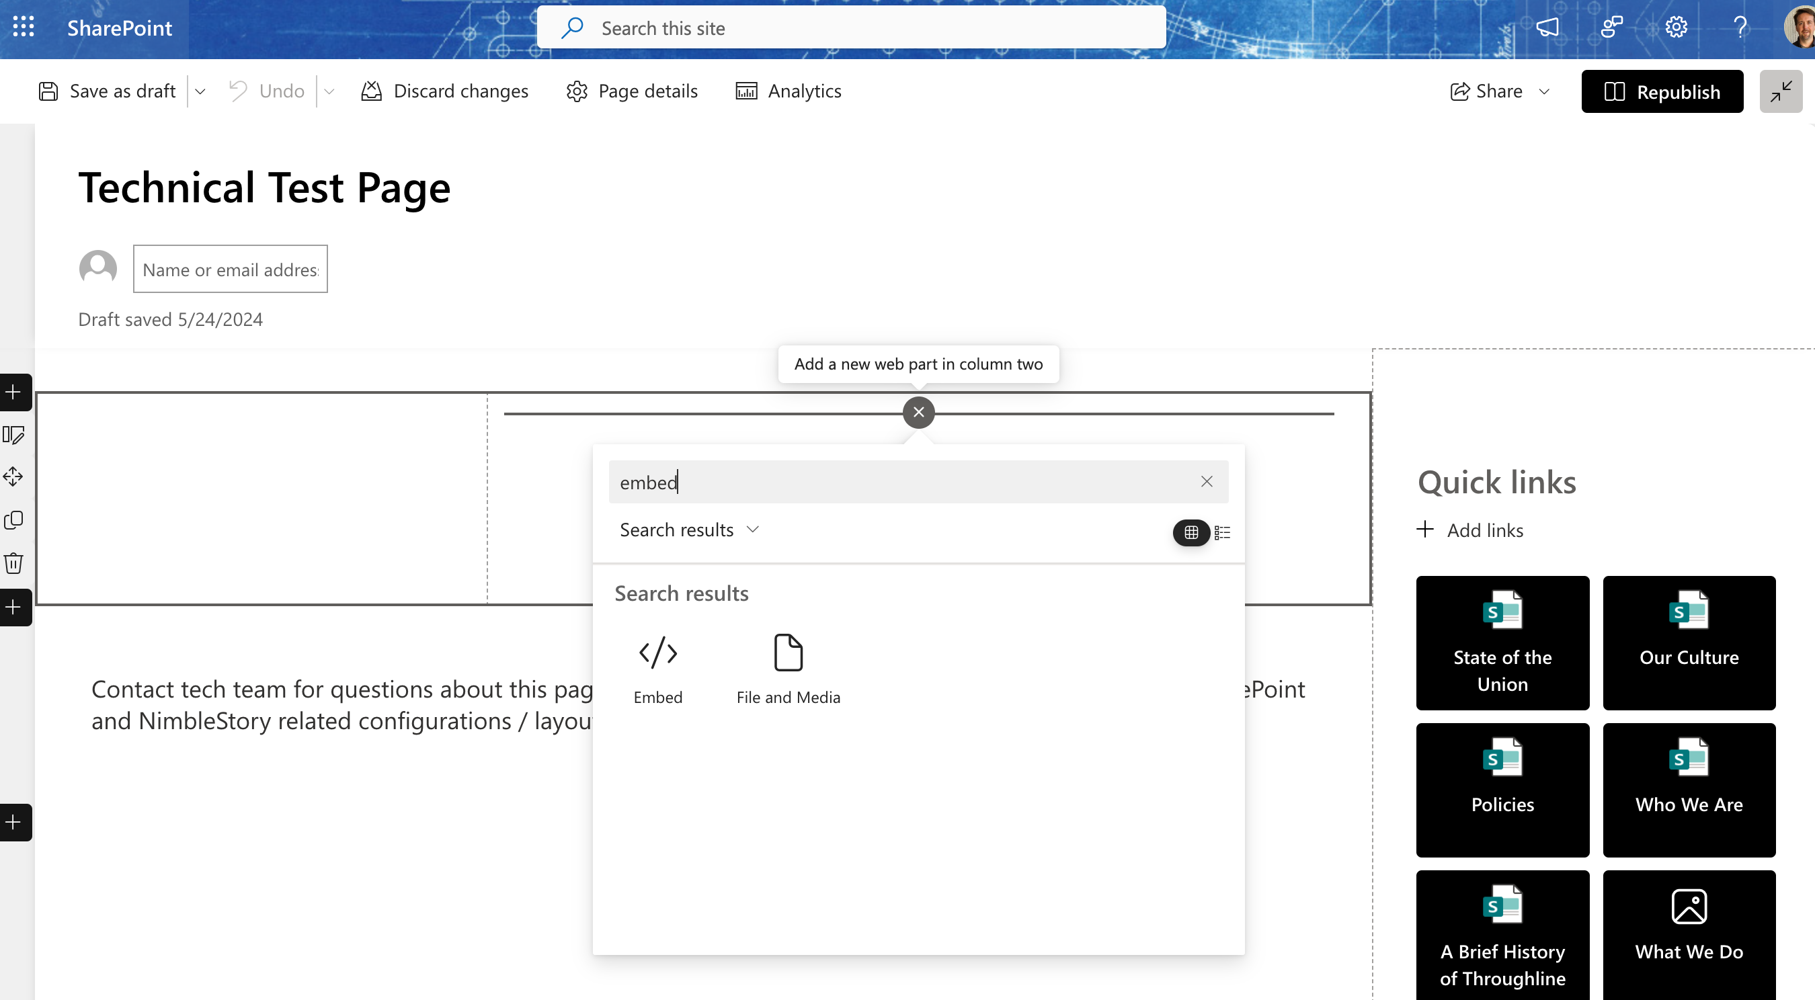Open the people connections icon in header
This screenshot has height=1000, width=1815.
1611,28
